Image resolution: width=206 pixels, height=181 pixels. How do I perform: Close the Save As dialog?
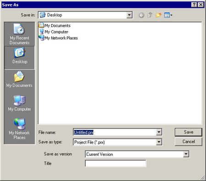click(x=201, y=5)
